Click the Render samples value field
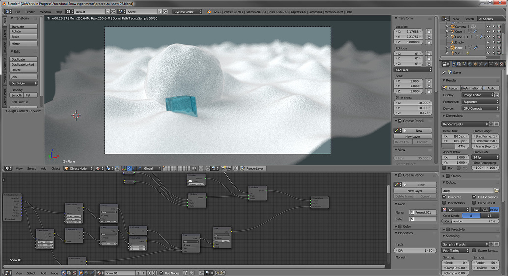The width and height of the screenshot is (508, 276). (x=485, y=263)
